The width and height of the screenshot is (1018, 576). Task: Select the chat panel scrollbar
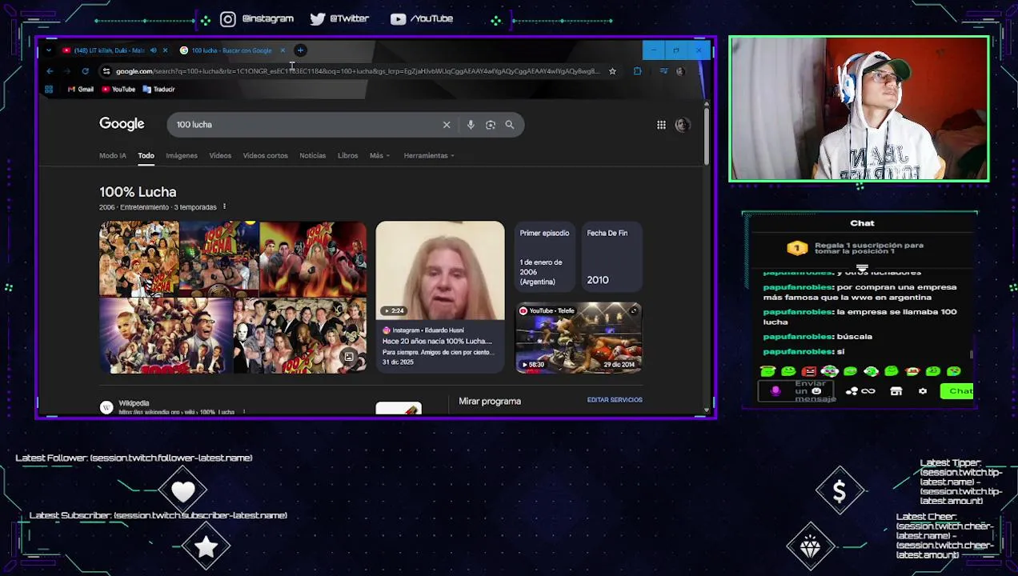tap(972, 354)
